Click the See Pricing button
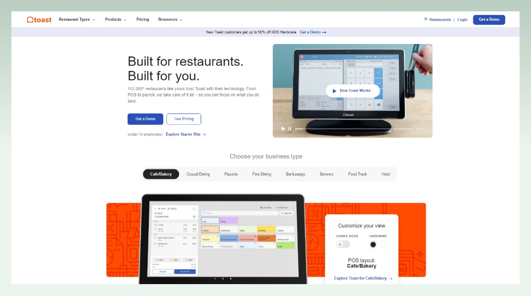 coord(184,119)
